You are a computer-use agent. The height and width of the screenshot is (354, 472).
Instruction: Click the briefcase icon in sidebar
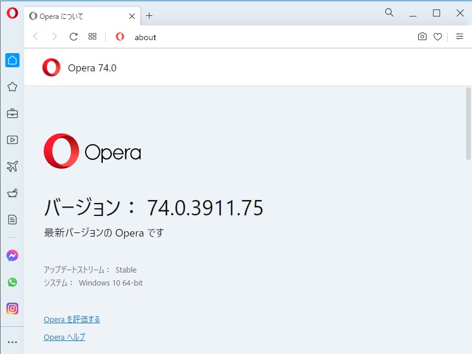pyautogui.click(x=12, y=113)
